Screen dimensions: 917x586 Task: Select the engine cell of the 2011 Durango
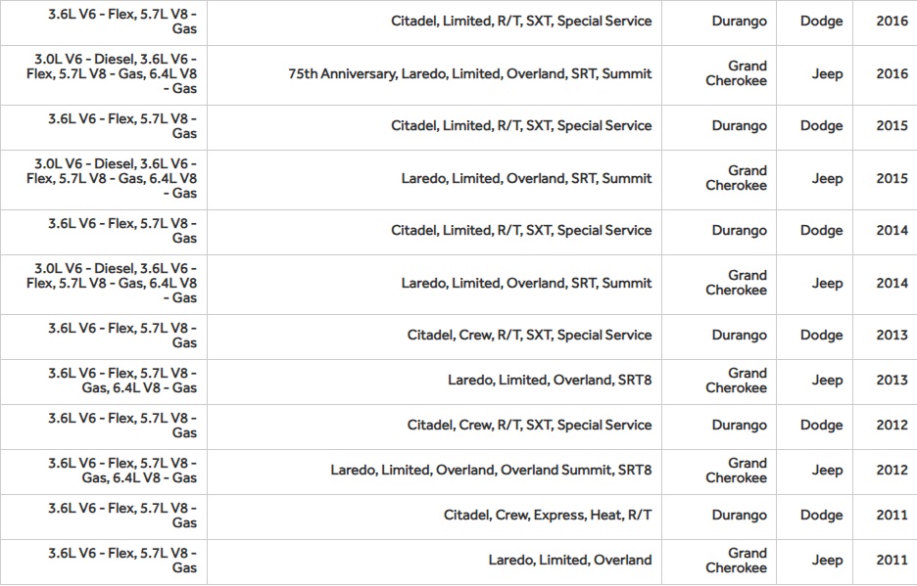pos(122,516)
